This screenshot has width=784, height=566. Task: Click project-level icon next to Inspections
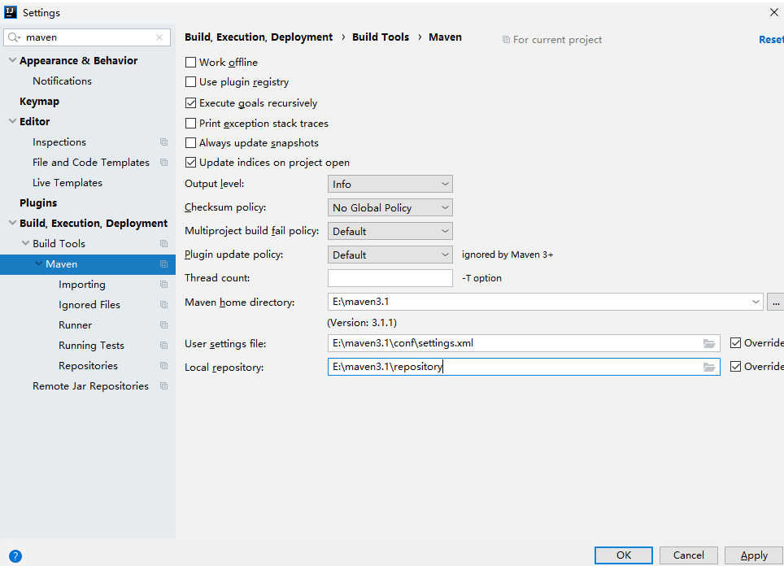(163, 142)
